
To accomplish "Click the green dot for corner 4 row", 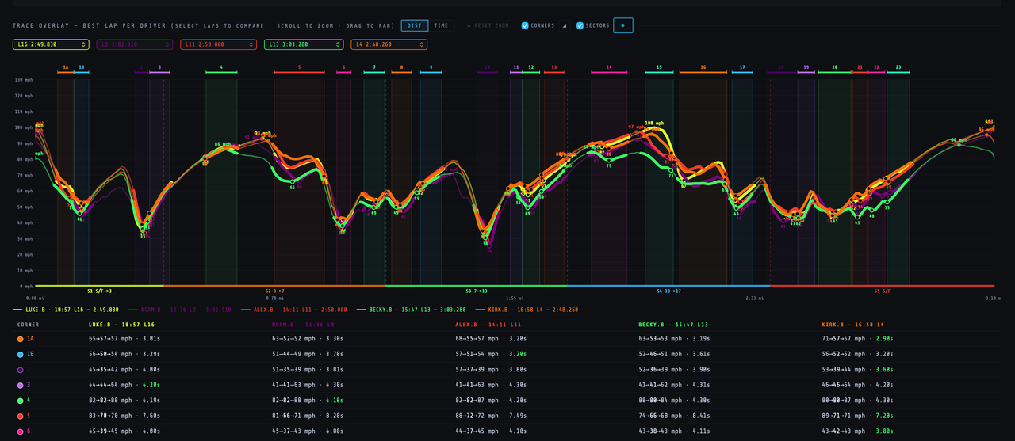I will [x=20, y=401].
